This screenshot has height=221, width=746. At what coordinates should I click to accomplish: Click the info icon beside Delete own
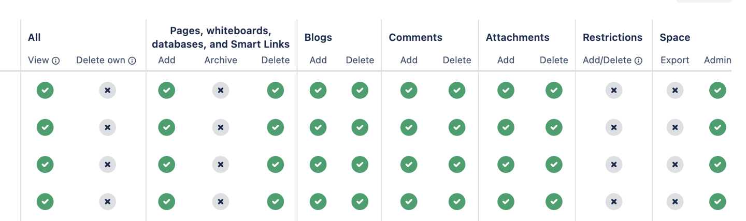[x=132, y=61]
